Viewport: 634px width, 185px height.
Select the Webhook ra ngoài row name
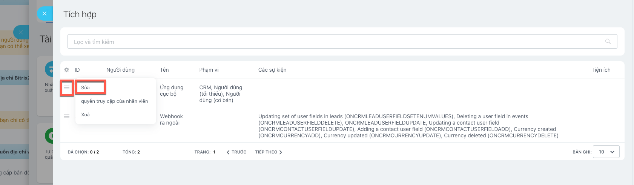(x=171, y=120)
